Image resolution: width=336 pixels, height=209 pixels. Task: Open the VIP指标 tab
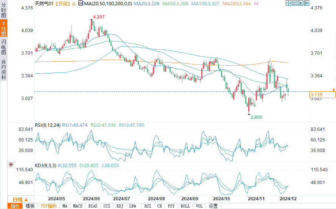pos(48,206)
